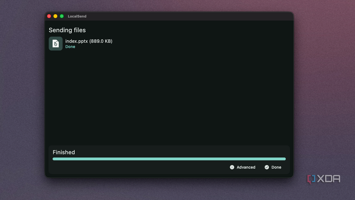Click the Finished status label

[63, 152]
